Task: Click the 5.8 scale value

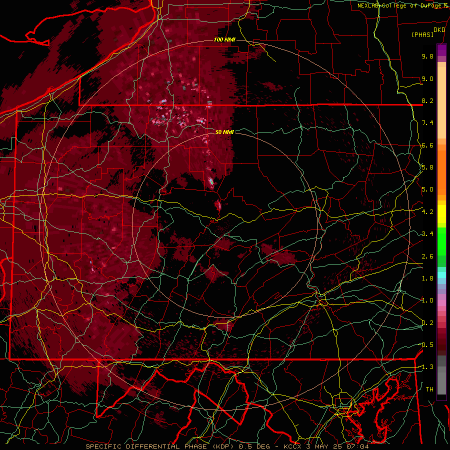Action: click(427, 167)
